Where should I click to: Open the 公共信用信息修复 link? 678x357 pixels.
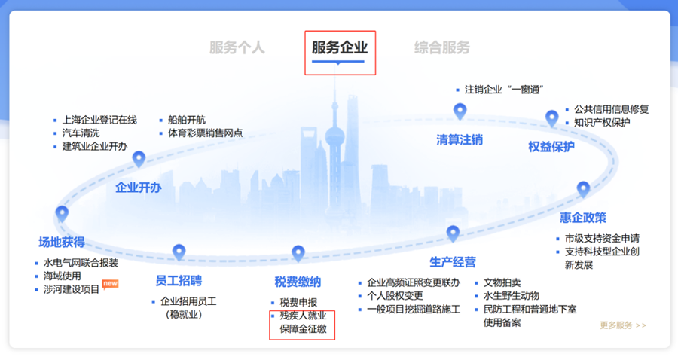click(x=611, y=109)
